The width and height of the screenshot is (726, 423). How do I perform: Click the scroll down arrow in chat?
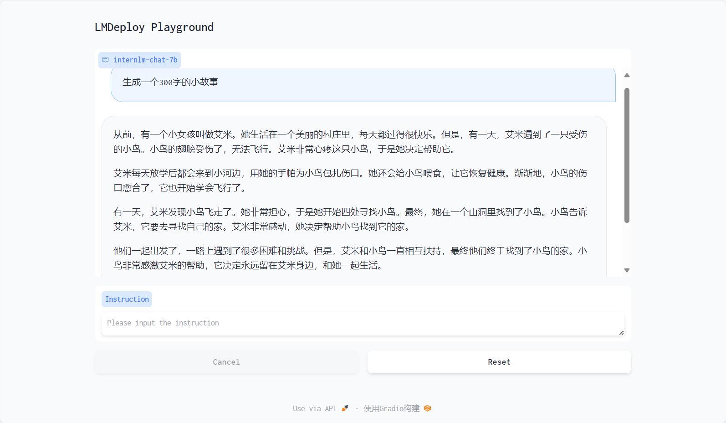coord(627,270)
